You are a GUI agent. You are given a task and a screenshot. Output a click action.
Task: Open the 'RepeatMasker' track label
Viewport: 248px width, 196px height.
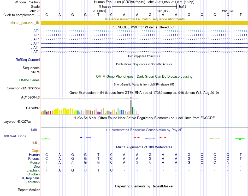click(x=29, y=190)
